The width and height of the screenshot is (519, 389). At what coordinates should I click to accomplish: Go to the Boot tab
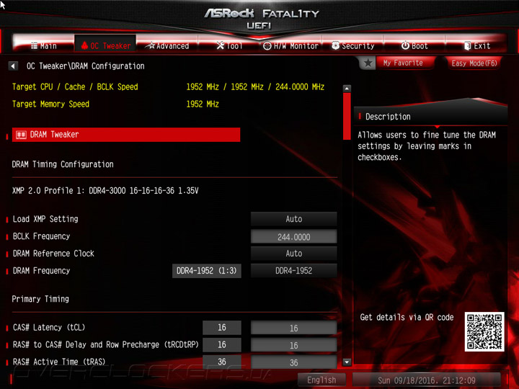(x=414, y=45)
